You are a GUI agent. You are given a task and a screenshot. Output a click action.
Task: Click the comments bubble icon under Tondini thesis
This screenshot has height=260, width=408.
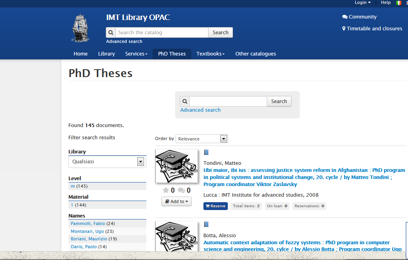click(181, 190)
